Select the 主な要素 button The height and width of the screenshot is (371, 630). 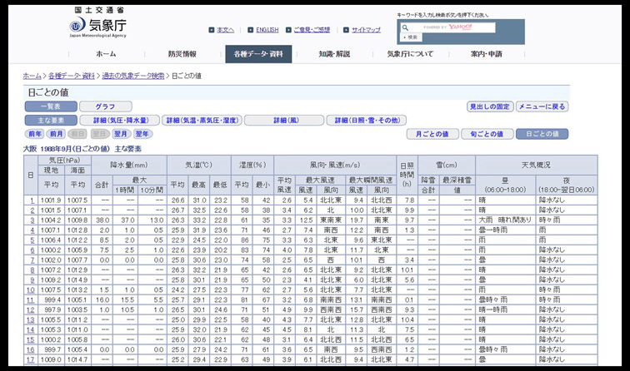click(51, 121)
